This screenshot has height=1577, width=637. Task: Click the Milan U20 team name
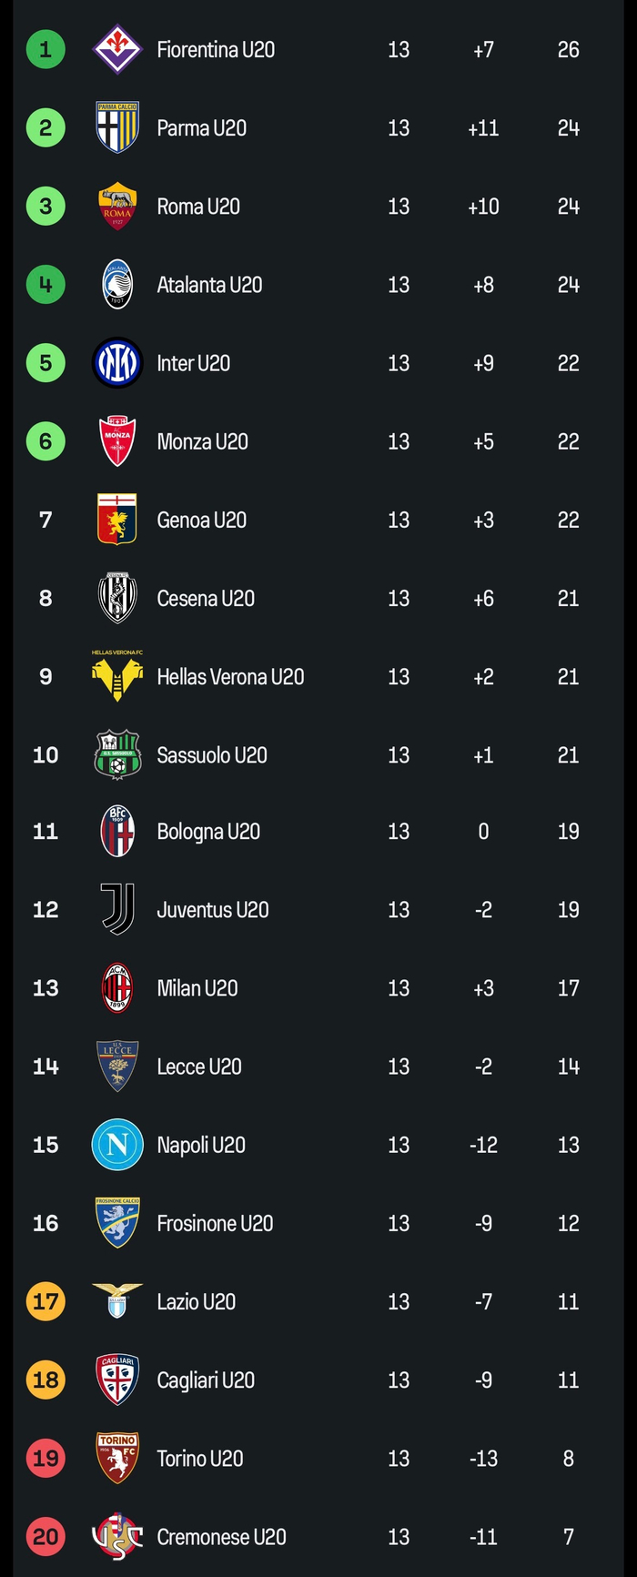tap(197, 988)
